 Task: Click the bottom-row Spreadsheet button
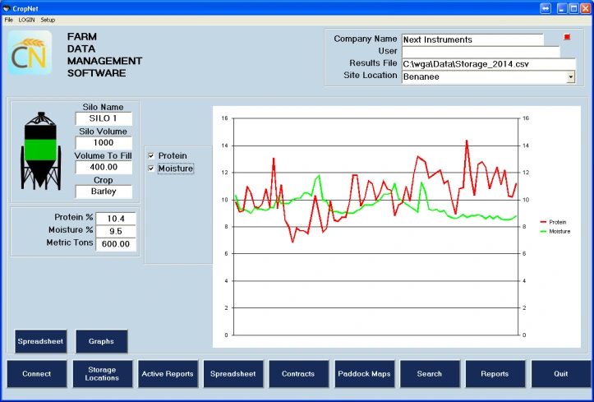tap(233, 373)
